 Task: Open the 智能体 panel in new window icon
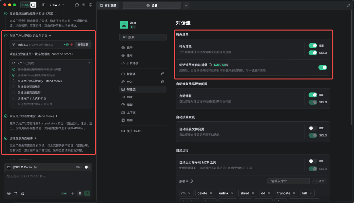pos(163,74)
